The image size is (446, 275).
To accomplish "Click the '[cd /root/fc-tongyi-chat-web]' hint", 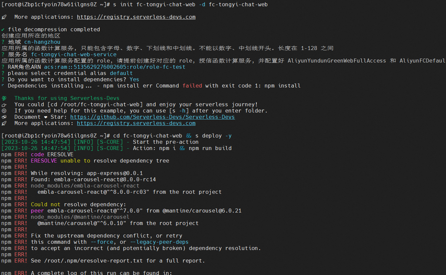I will tap(95, 105).
